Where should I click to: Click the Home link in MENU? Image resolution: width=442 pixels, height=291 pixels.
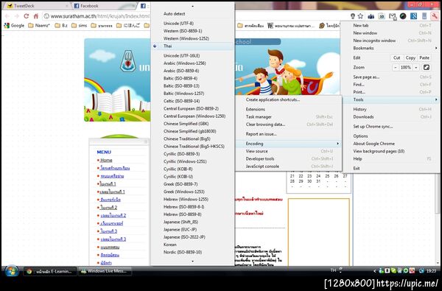106,160
